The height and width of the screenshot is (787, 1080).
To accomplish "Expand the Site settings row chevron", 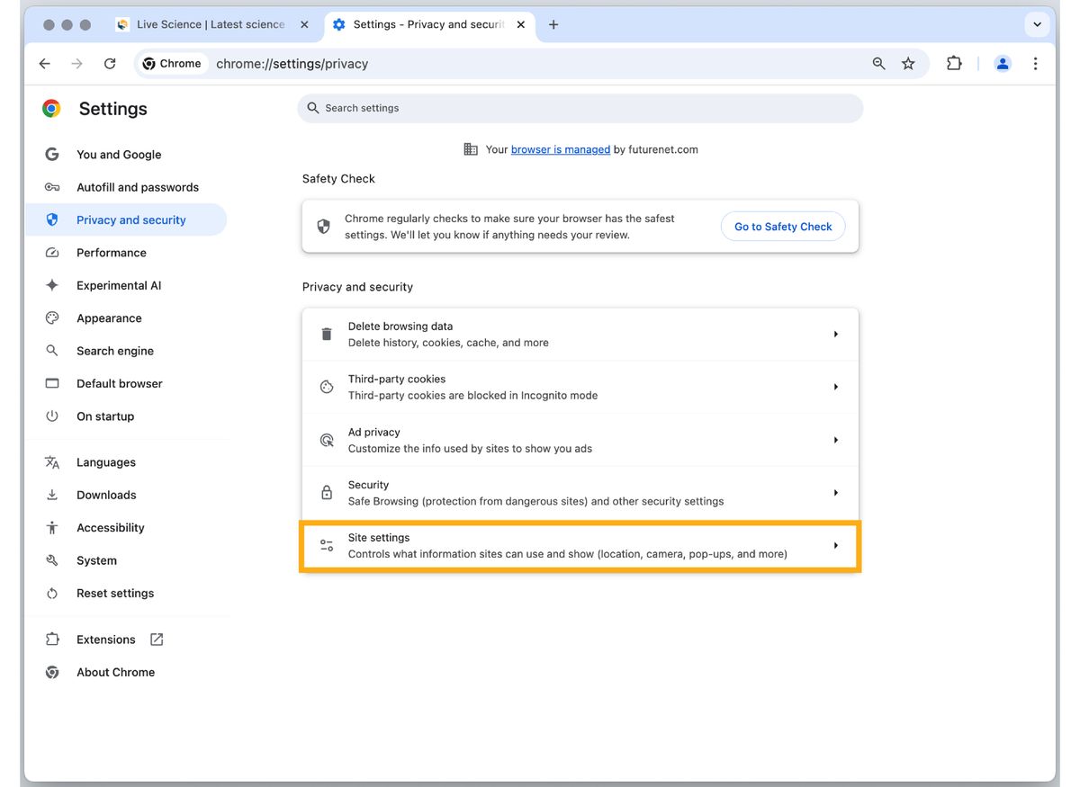I will point(835,545).
